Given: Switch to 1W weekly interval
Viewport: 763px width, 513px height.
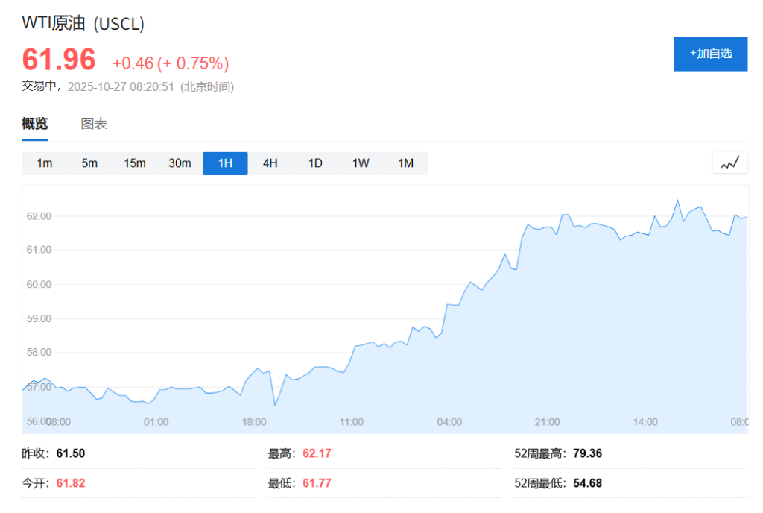Looking at the screenshot, I should pos(361,163).
